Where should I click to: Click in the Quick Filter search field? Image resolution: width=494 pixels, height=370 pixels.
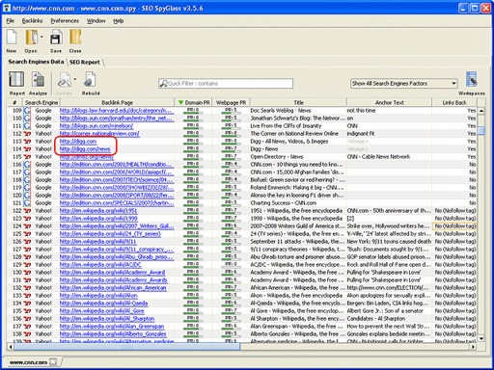[226, 84]
